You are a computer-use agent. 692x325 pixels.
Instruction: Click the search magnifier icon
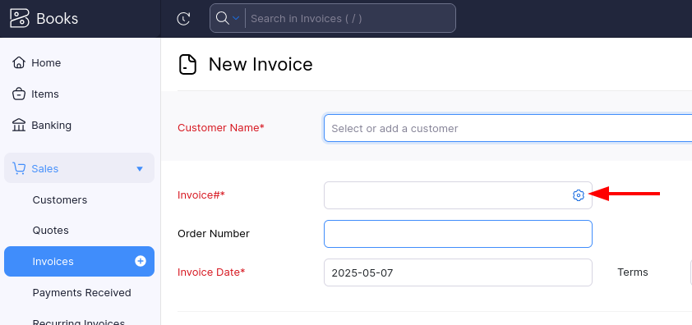(222, 18)
